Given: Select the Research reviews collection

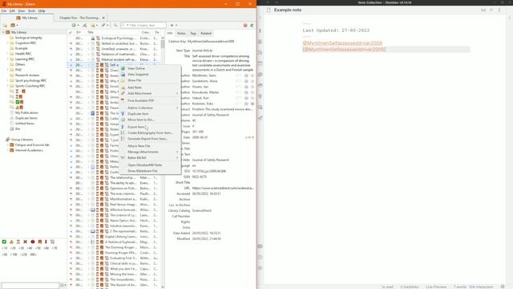Looking at the screenshot, I should [27, 75].
